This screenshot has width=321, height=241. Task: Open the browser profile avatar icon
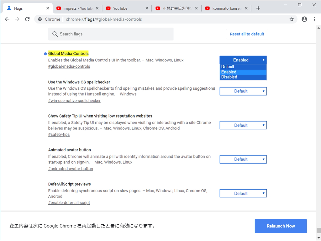click(x=304, y=19)
